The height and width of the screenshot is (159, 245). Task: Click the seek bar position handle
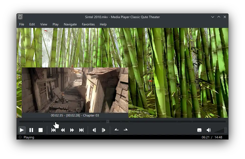click(x=108, y=122)
